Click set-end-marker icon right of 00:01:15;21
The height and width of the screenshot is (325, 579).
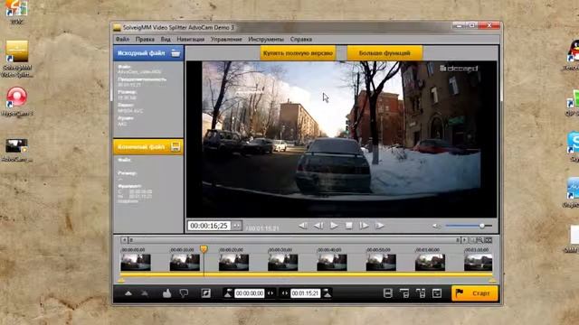coord(327,293)
